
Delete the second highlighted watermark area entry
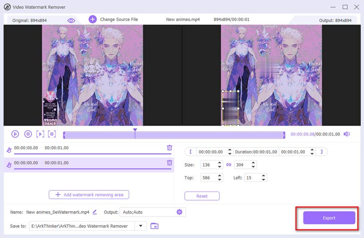coord(169,162)
